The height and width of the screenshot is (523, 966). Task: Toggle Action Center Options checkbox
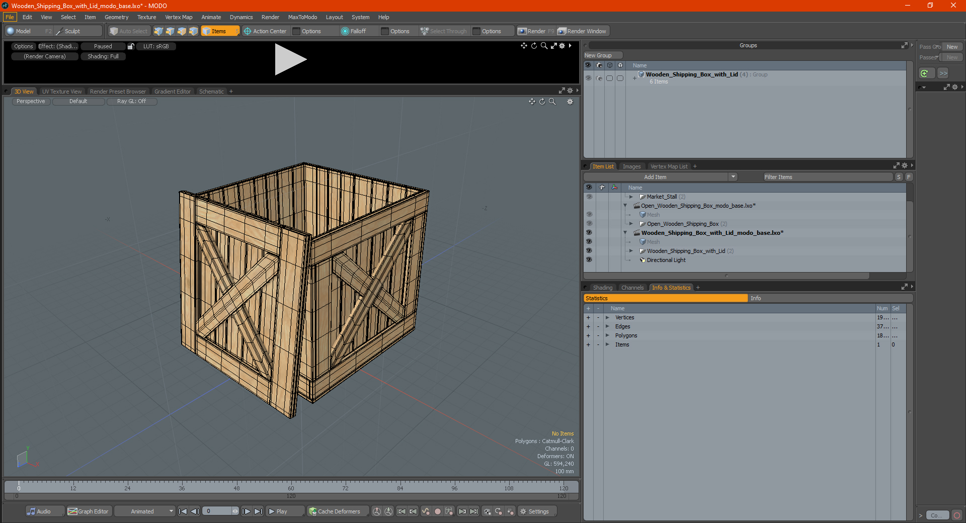click(x=297, y=31)
